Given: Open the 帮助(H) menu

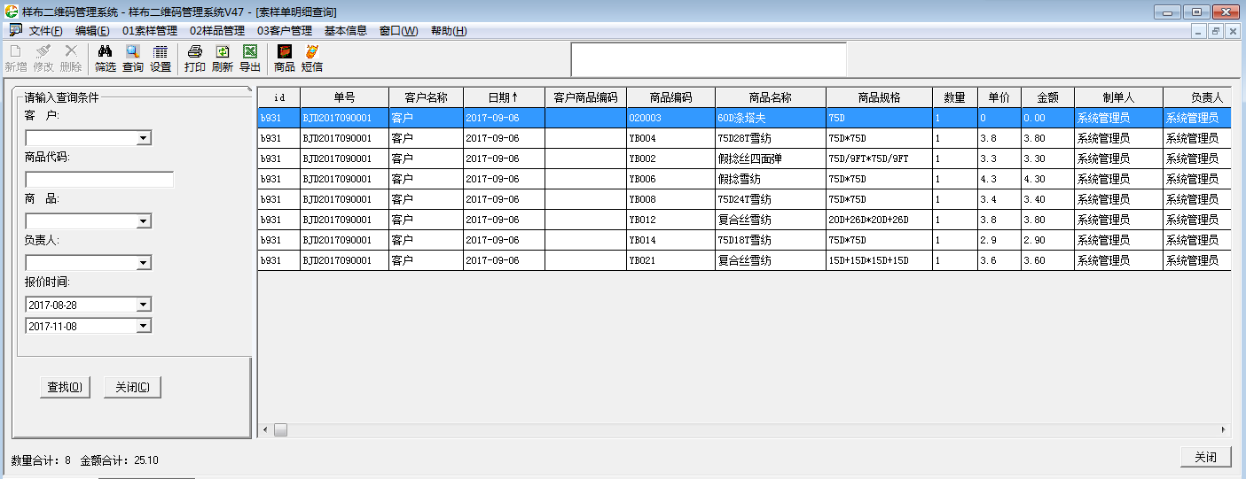Looking at the screenshot, I should (449, 30).
